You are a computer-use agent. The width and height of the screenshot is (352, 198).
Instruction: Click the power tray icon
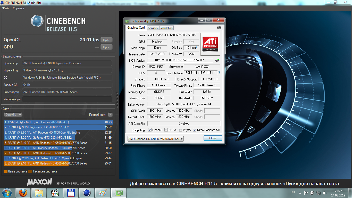(312, 193)
